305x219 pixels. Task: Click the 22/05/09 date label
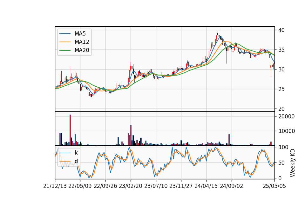coord(80,186)
